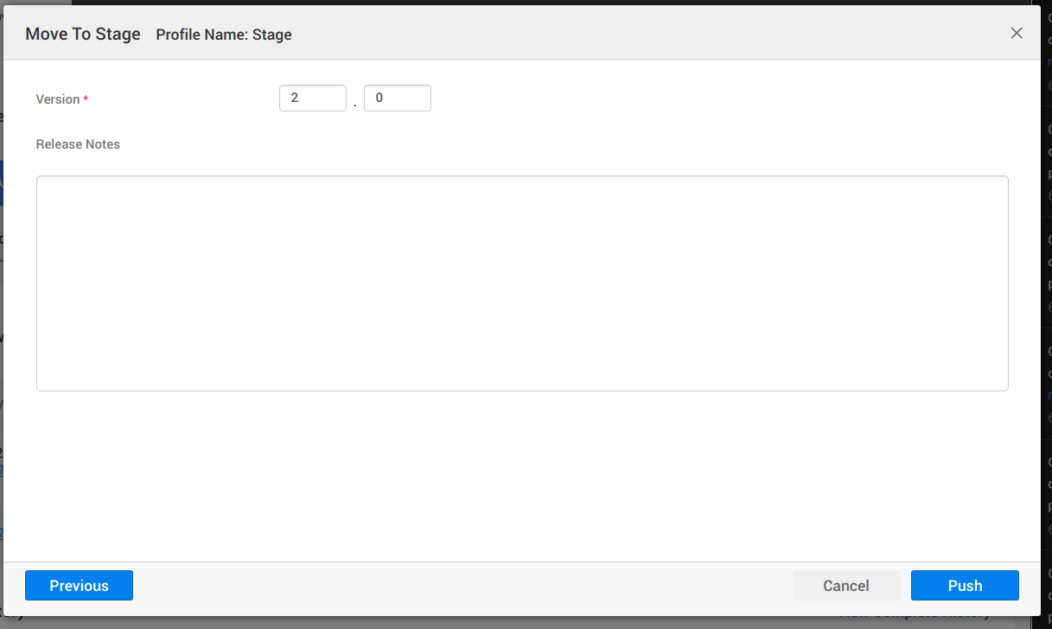The width and height of the screenshot is (1052, 629).
Task: Click the major version field showing 2
Action: pos(312,98)
